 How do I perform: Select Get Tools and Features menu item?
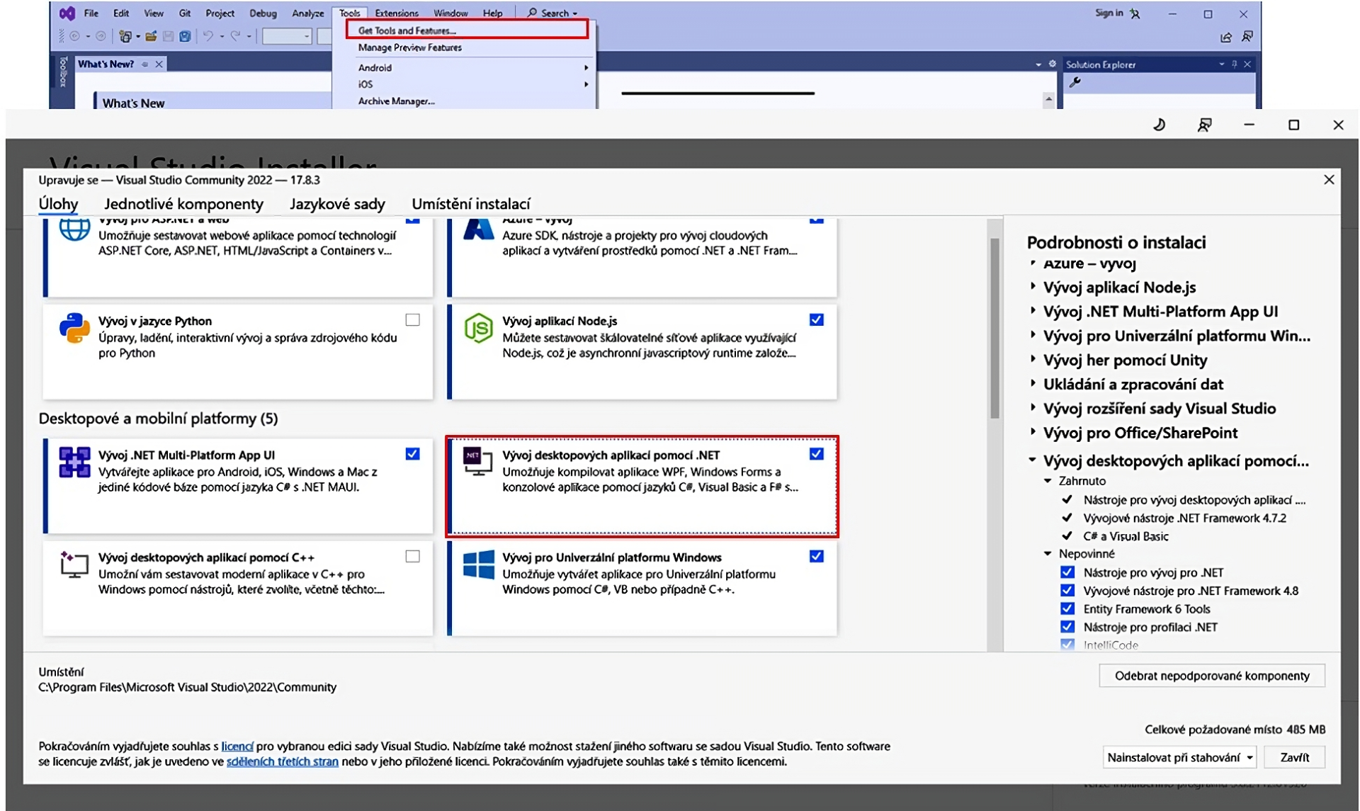[467, 30]
